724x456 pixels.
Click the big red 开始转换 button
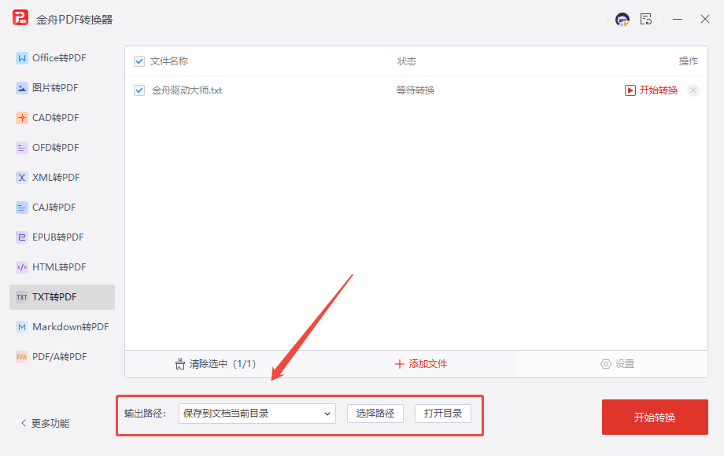[x=655, y=417]
